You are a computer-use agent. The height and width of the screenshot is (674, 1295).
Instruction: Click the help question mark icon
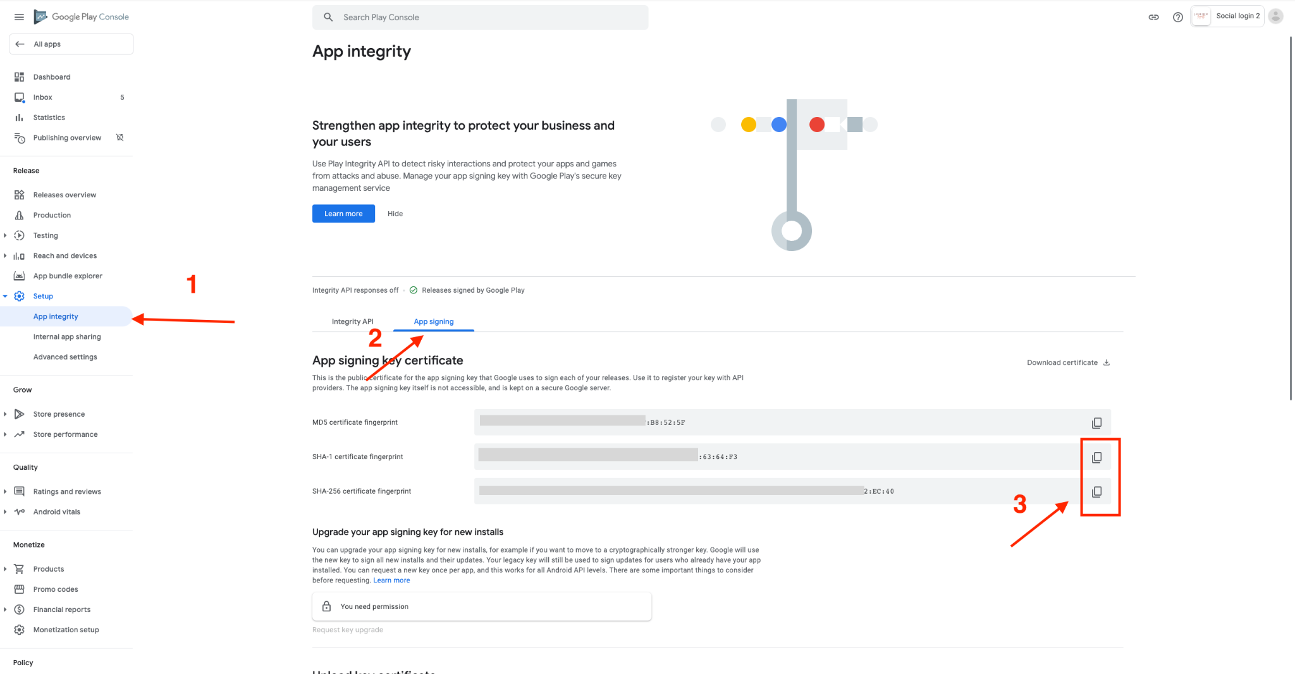click(x=1177, y=17)
